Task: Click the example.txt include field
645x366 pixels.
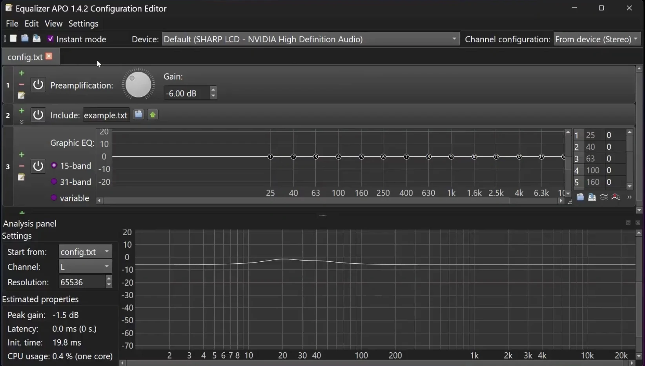Action: tap(106, 115)
